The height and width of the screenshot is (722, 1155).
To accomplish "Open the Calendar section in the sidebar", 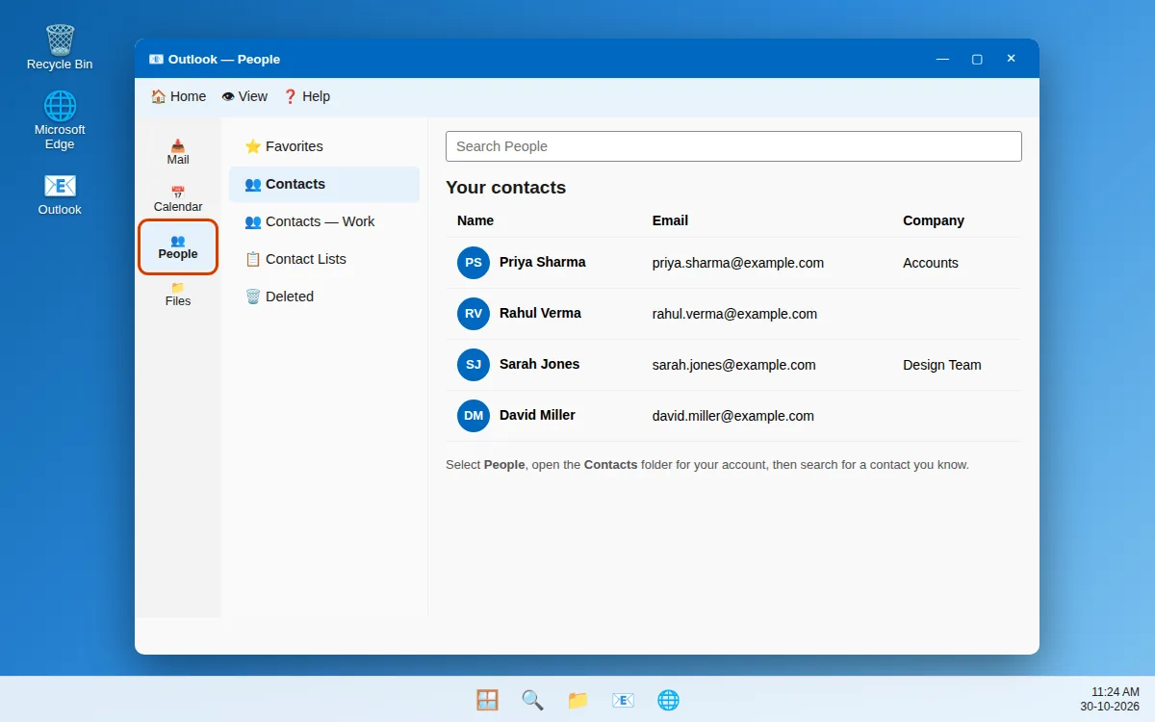I will (x=178, y=199).
